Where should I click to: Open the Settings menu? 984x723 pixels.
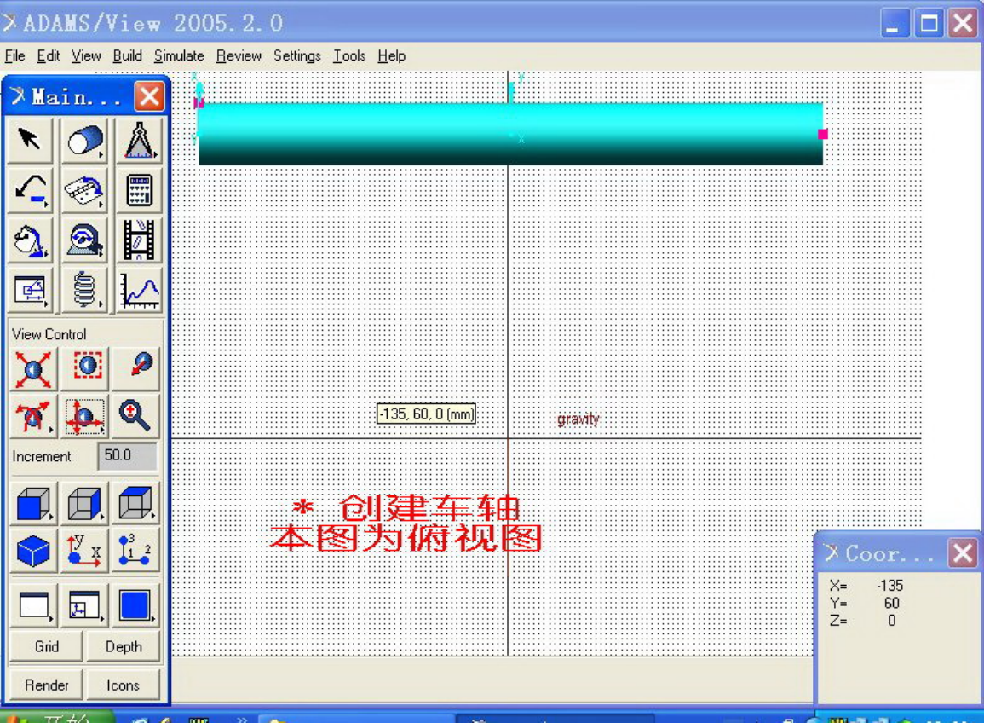[x=296, y=56]
